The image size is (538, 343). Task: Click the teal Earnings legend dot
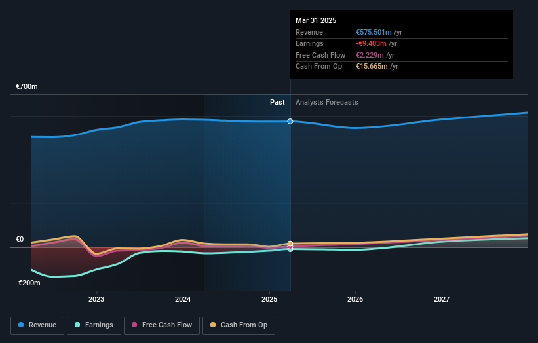77,325
